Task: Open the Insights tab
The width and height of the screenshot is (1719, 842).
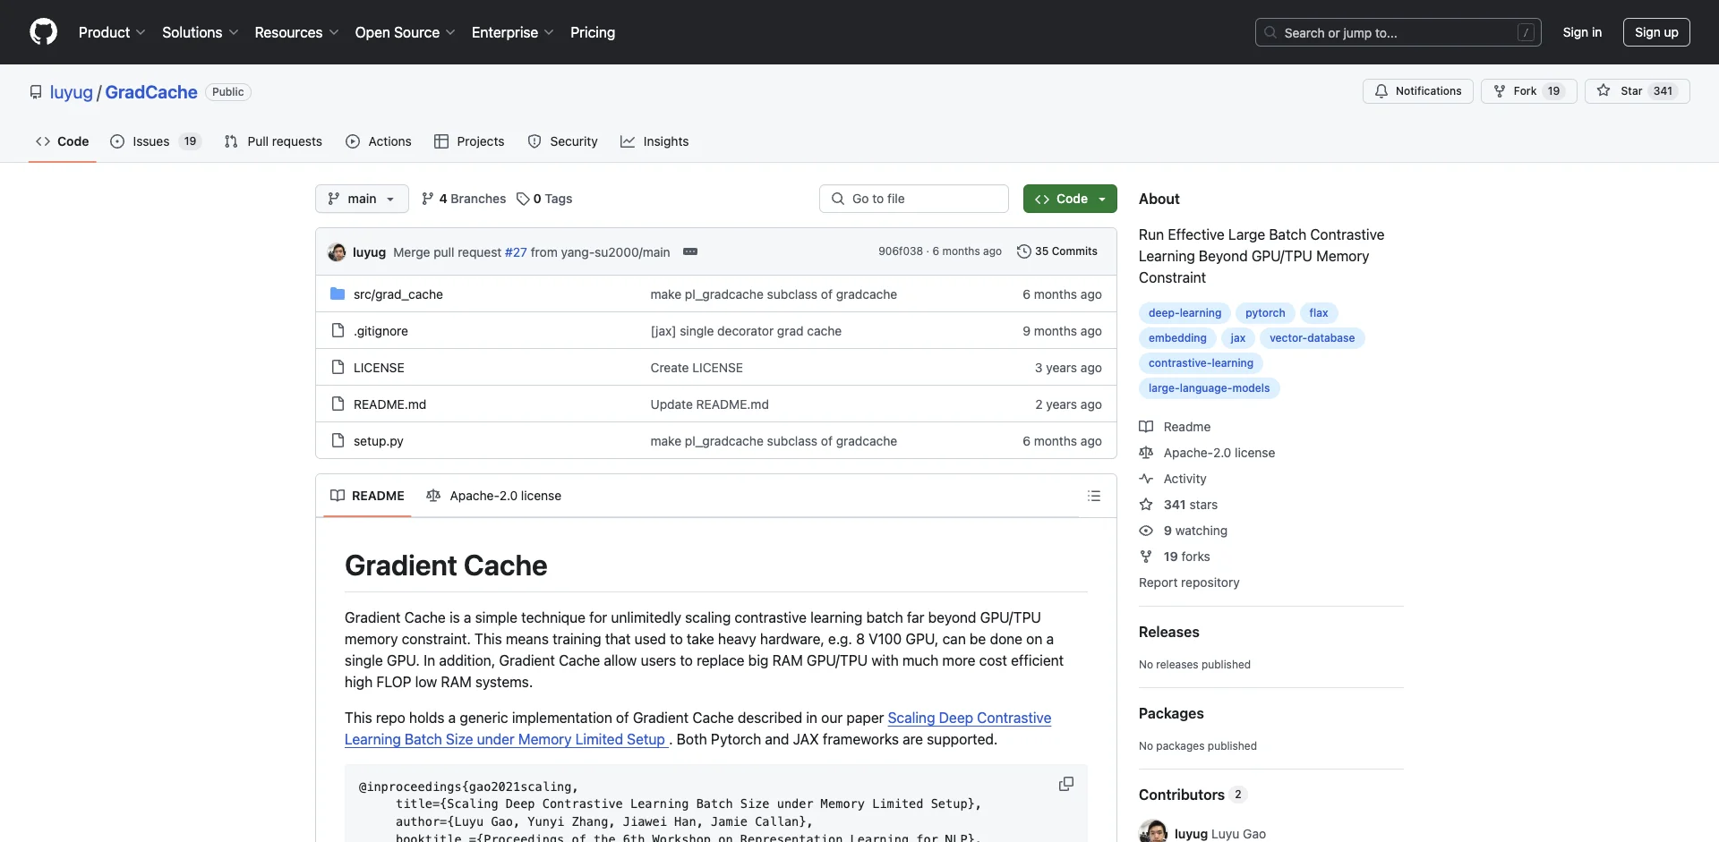Action: tap(654, 141)
